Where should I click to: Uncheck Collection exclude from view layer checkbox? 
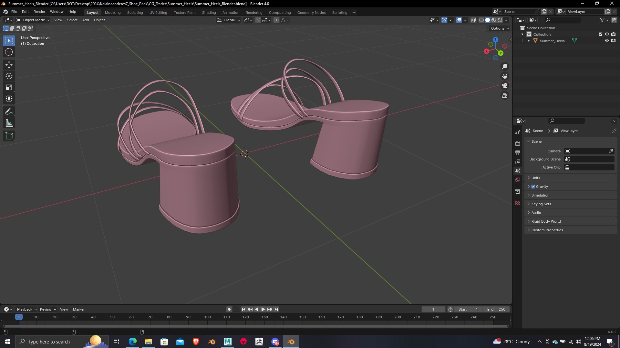[x=601, y=34]
